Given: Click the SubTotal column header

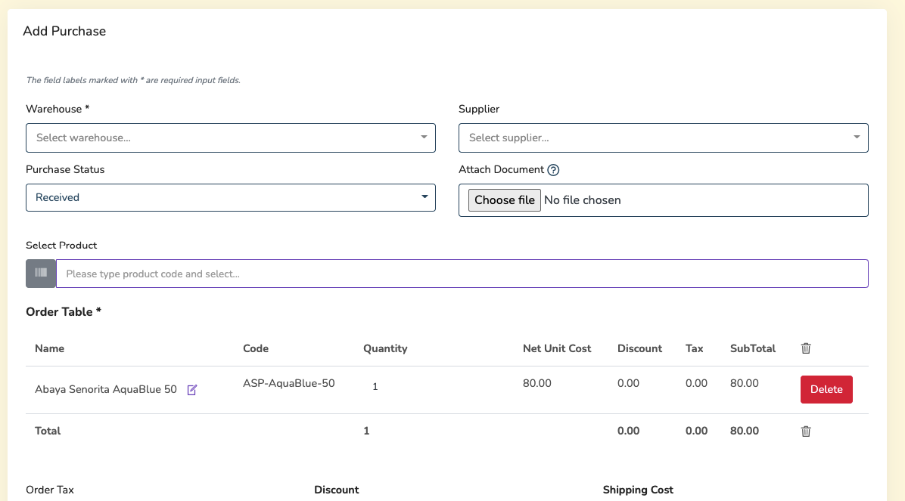Looking at the screenshot, I should pos(753,348).
